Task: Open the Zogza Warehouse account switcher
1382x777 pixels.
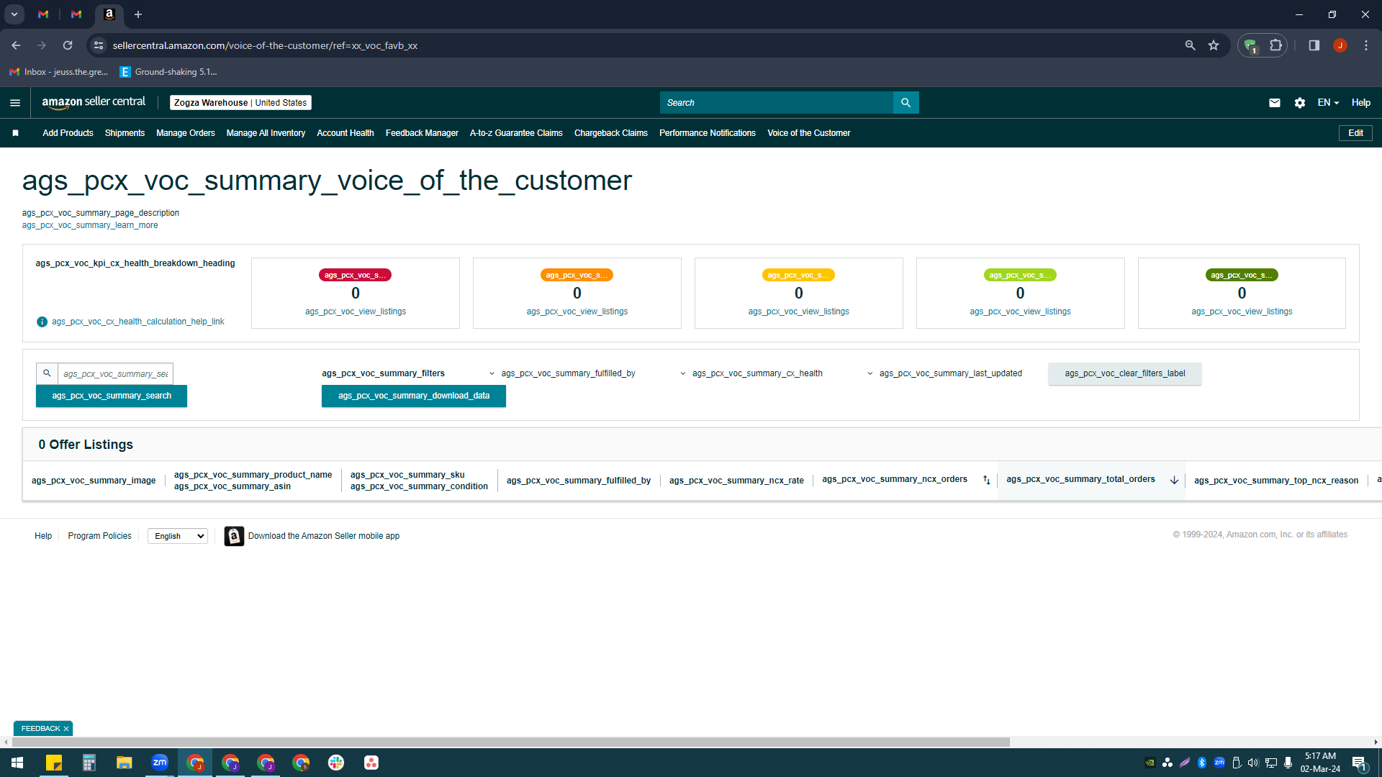Action: [x=240, y=103]
